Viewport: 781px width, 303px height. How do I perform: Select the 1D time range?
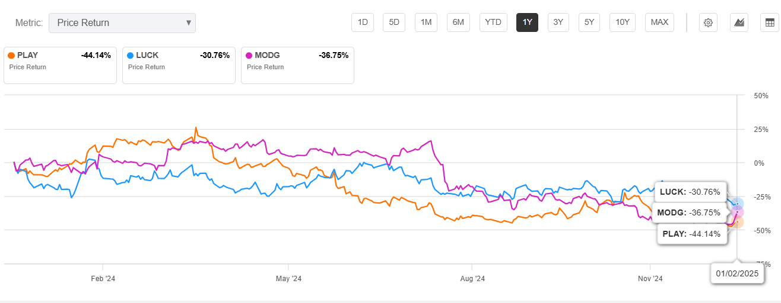tap(362, 22)
